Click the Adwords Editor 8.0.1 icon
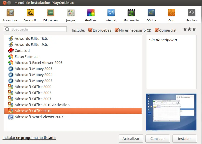202x144 pixels. pos(11,39)
